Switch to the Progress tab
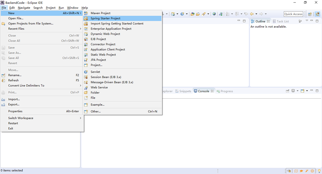 pos(224,91)
